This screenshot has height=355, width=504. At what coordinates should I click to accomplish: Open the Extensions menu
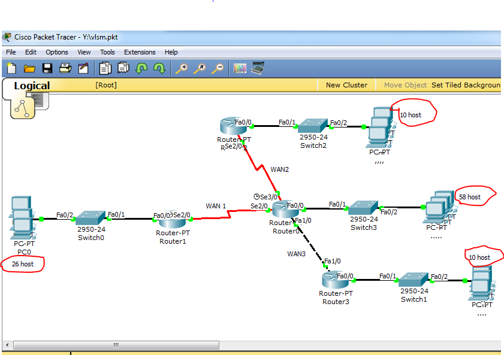click(x=140, y=52)
